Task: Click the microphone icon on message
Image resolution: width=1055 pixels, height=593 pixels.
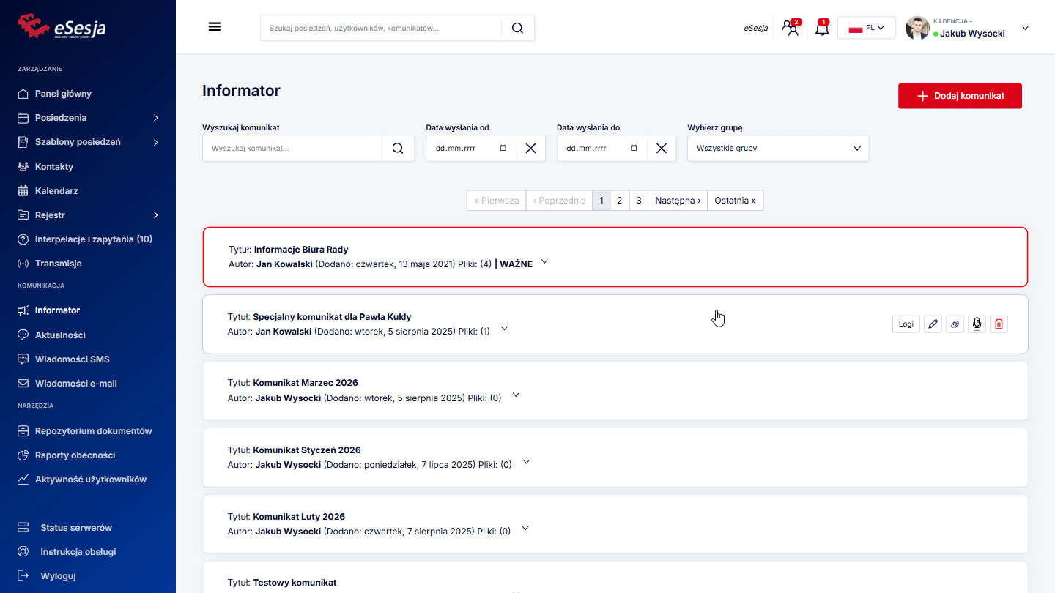Action: [977, 324]
